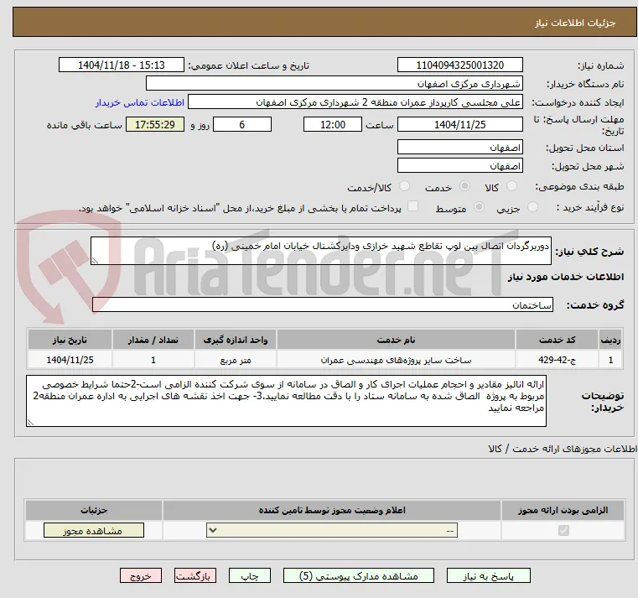This screenshot has height=598, width=638.
Task: Click the متر مربع unit cell
Action: (236, 361)
